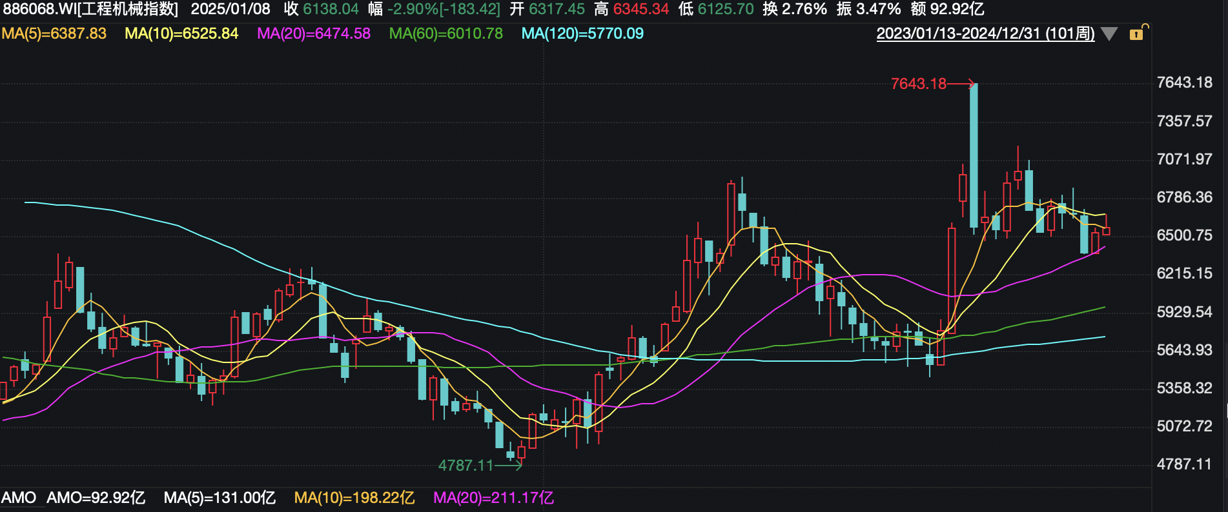Viewport: 1228px width, 512px height.
Task: Click the 4787.11 price axis label
Action: click(1184, 464)
